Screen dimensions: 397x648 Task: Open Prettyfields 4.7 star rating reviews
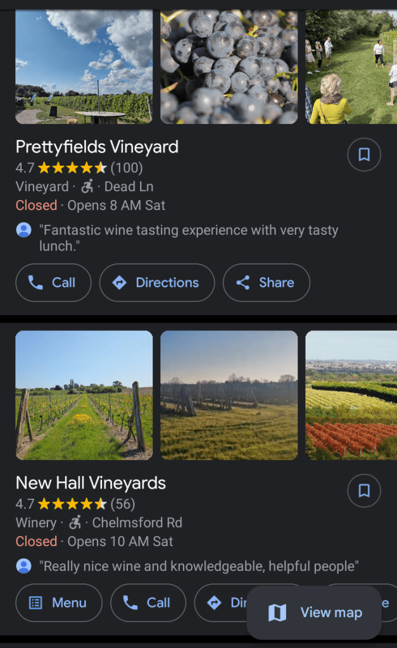click(x=79, y=168)
